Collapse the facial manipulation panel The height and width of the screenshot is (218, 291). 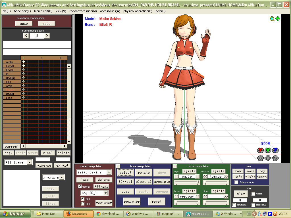pos(175,166)
